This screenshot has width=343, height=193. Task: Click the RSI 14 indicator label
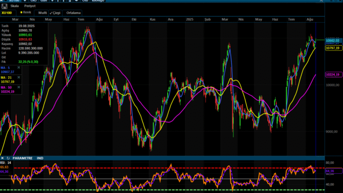(x=6, y=163)
